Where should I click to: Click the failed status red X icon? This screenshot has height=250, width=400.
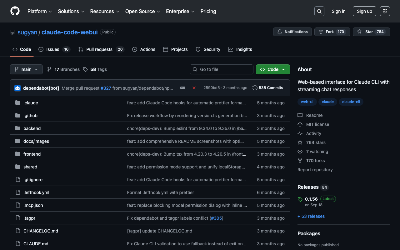click(194, 88)
